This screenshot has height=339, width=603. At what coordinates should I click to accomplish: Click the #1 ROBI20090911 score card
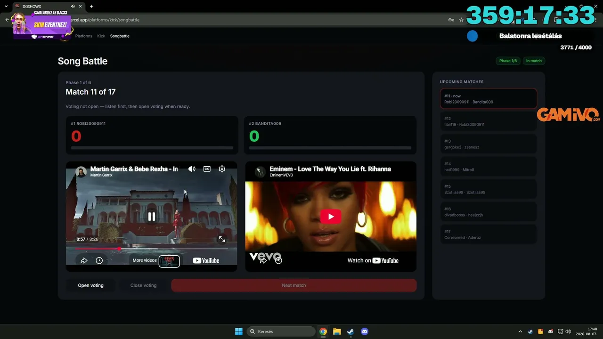point(152,135)
